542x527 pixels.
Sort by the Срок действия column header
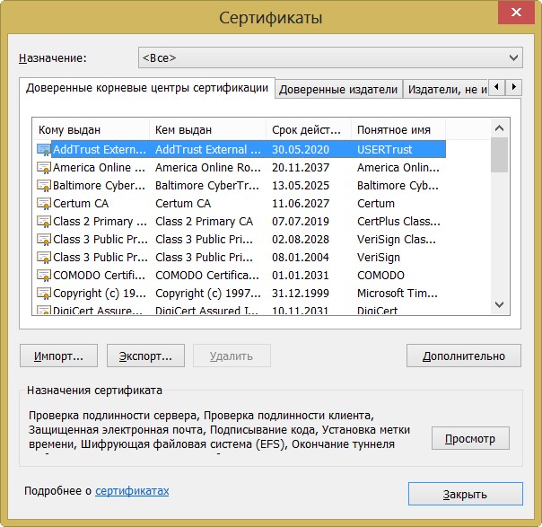click(309, 130)
